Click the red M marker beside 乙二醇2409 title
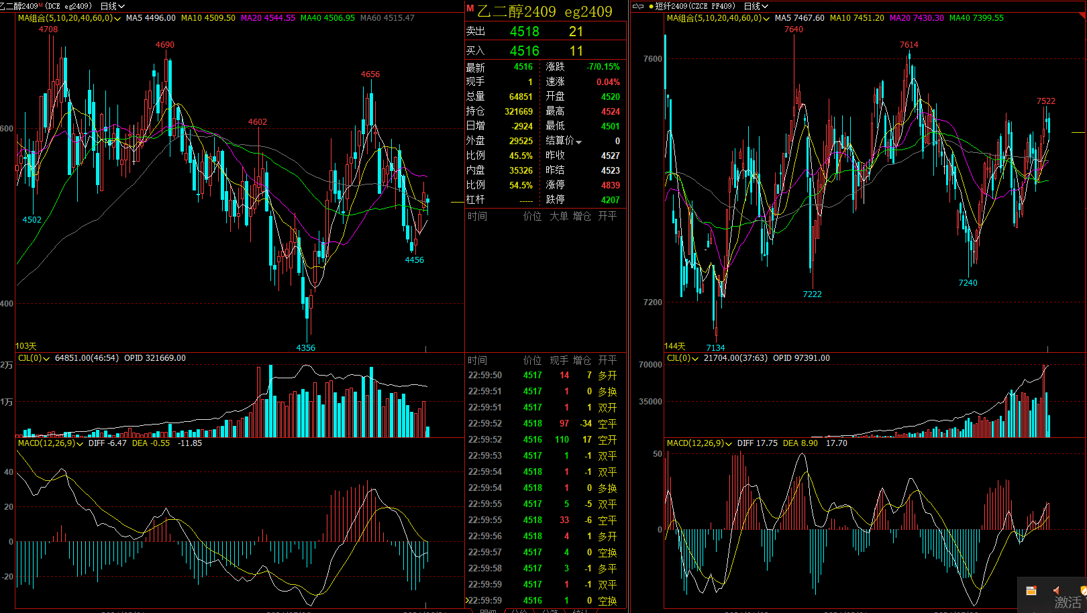1087x613 pixels. click(x=470, y=9)
